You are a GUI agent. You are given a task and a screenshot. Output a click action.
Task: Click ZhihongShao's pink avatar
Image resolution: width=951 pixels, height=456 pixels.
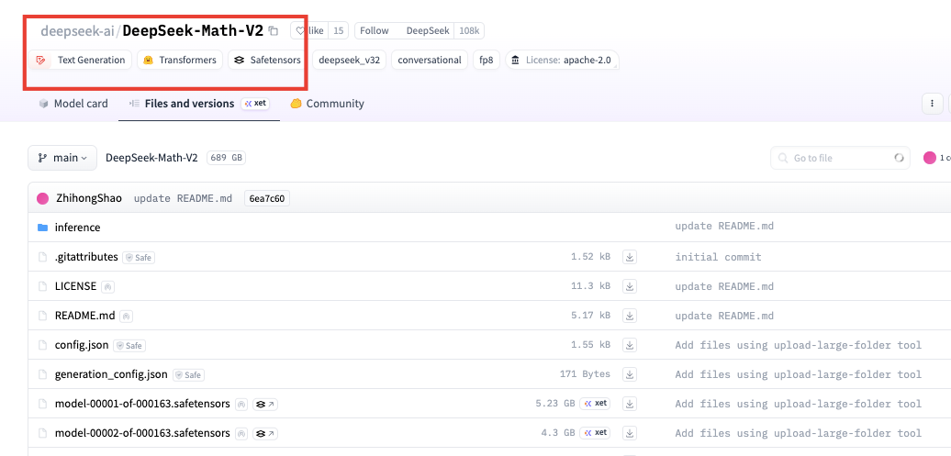pyautogui.click(x=42, y=198)
